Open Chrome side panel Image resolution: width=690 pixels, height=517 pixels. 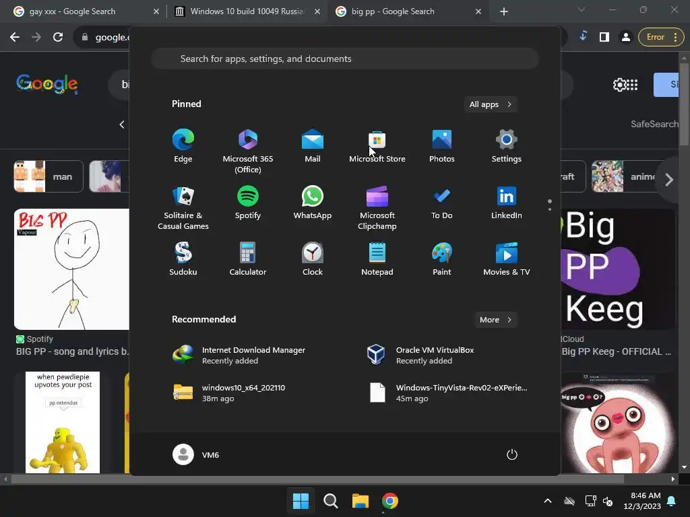[x=604, y=38]
